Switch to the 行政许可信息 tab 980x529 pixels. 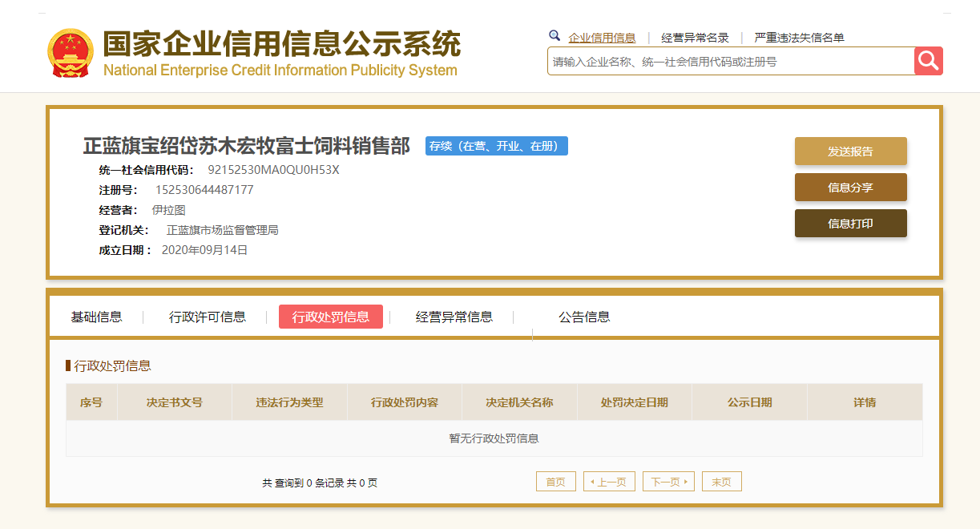click(x=208, y=317)
